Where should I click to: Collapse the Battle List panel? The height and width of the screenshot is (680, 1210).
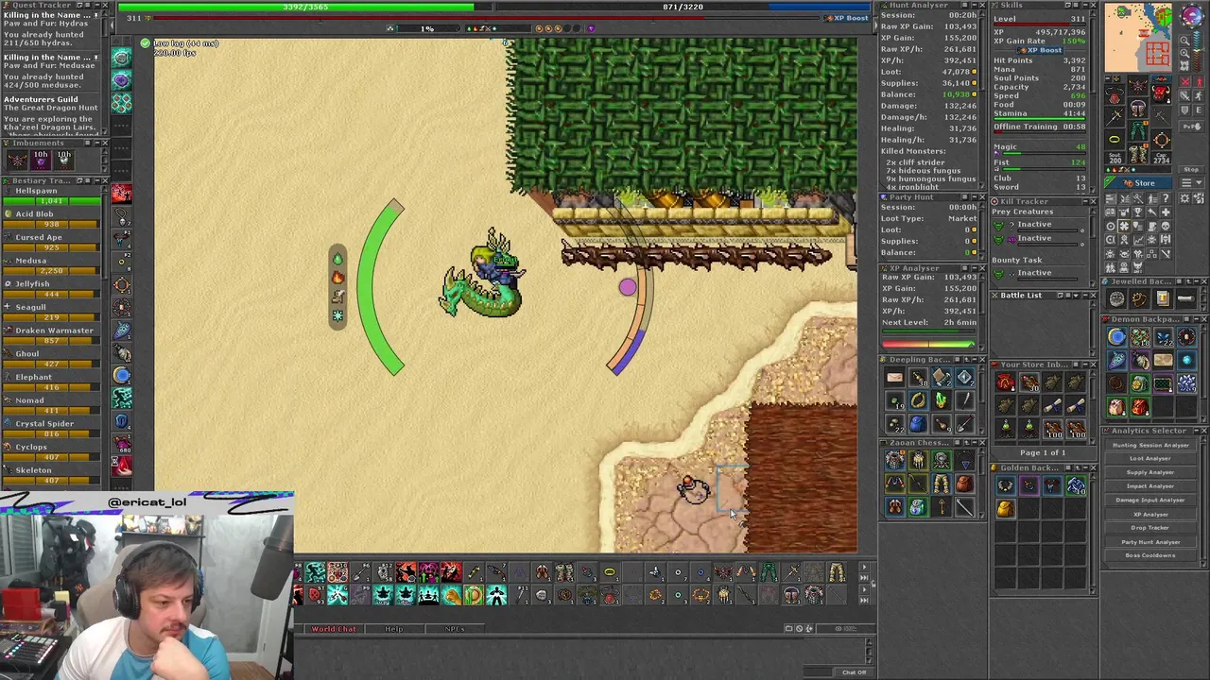coord(1083,296)
